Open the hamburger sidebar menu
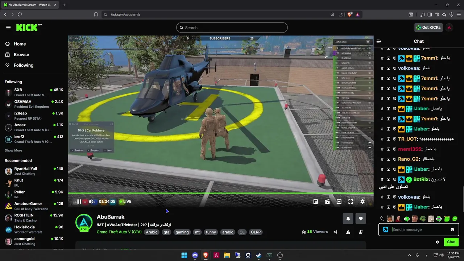The width and height of the screenshot is (464, 261). click(x=8, y=28)
